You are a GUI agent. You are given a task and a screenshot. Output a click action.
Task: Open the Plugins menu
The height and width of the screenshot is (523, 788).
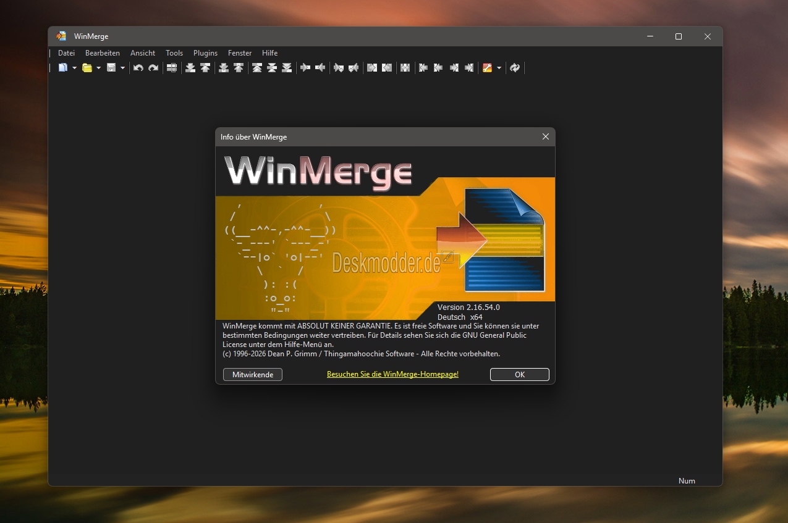(205, 53)
